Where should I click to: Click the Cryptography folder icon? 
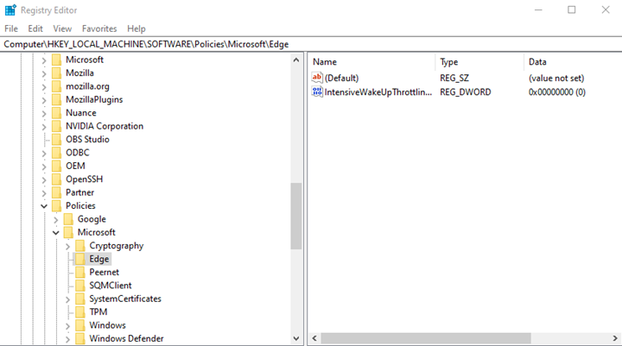(x=80, y=246)
